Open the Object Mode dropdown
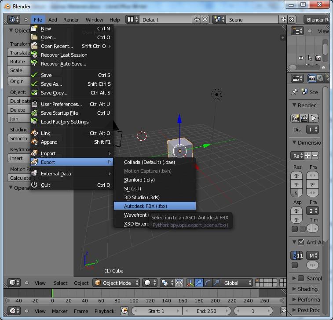The height and width of the screenshot is (320, 333). click(116, 283)
